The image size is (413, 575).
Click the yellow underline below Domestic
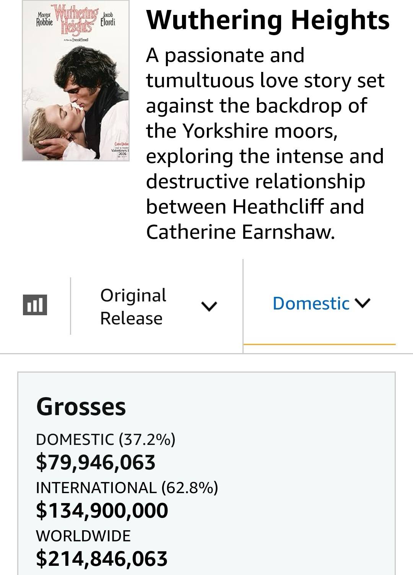click(319, 344)
